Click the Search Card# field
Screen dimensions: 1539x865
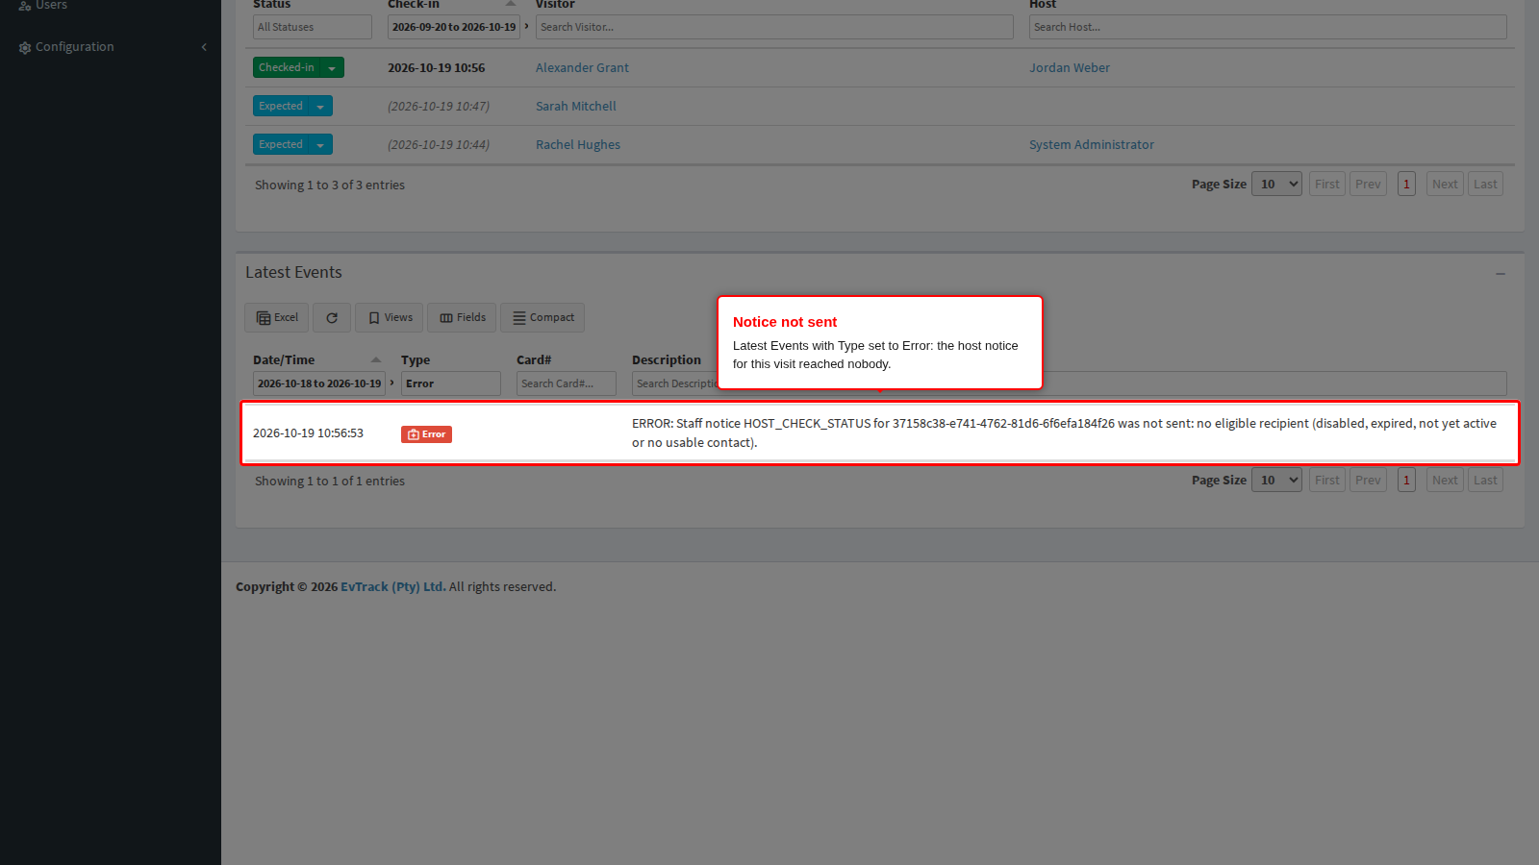[x=567, y=383]
